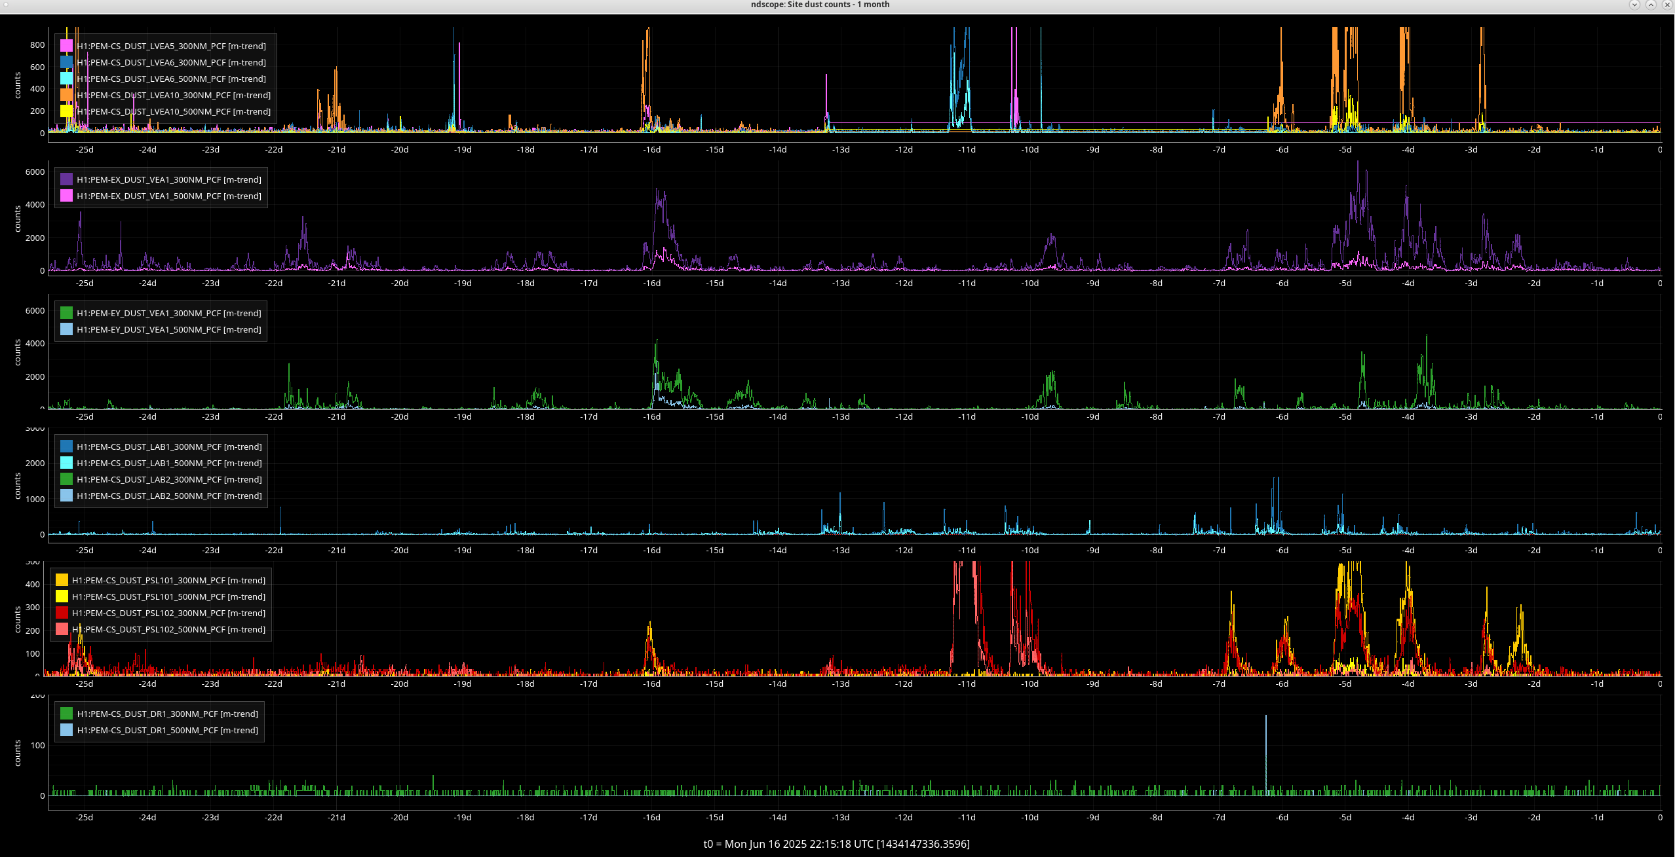Select H1:PEM-CS_DUST_LAB1_500NM_PCF legend label
Image resolution: width=1675 pixels, height=857 pixels.
169,464
